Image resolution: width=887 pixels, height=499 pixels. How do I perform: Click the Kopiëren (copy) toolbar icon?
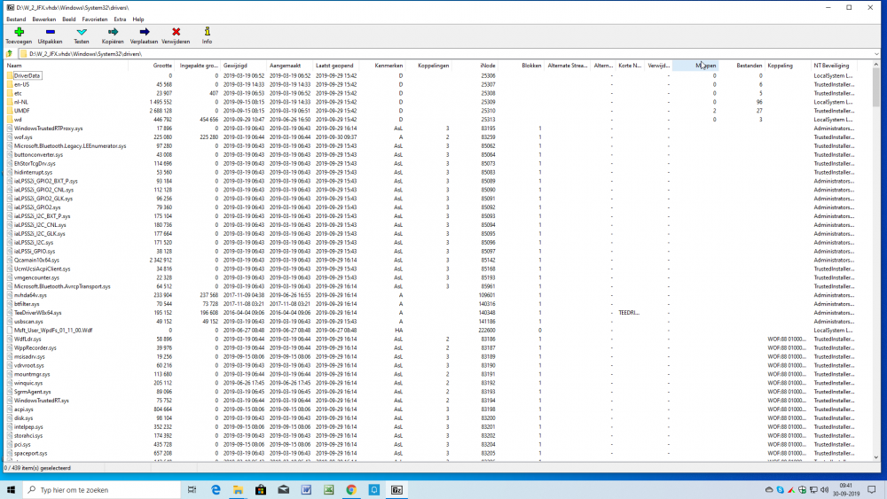[x=113, y=32]
